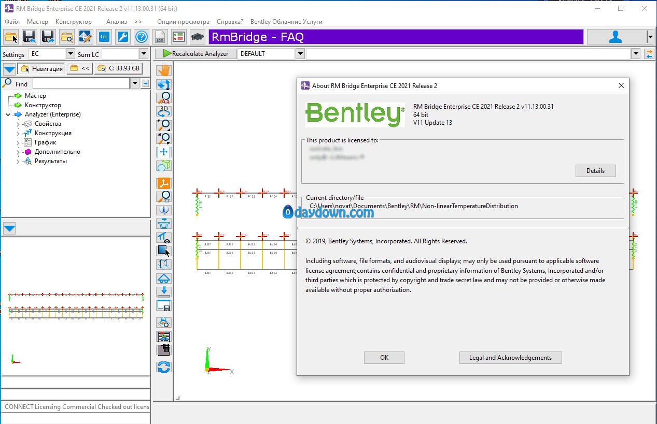Open the Опции просмотра menu
657x424 pixels.
pyautogui.click(x=183, y=22)
